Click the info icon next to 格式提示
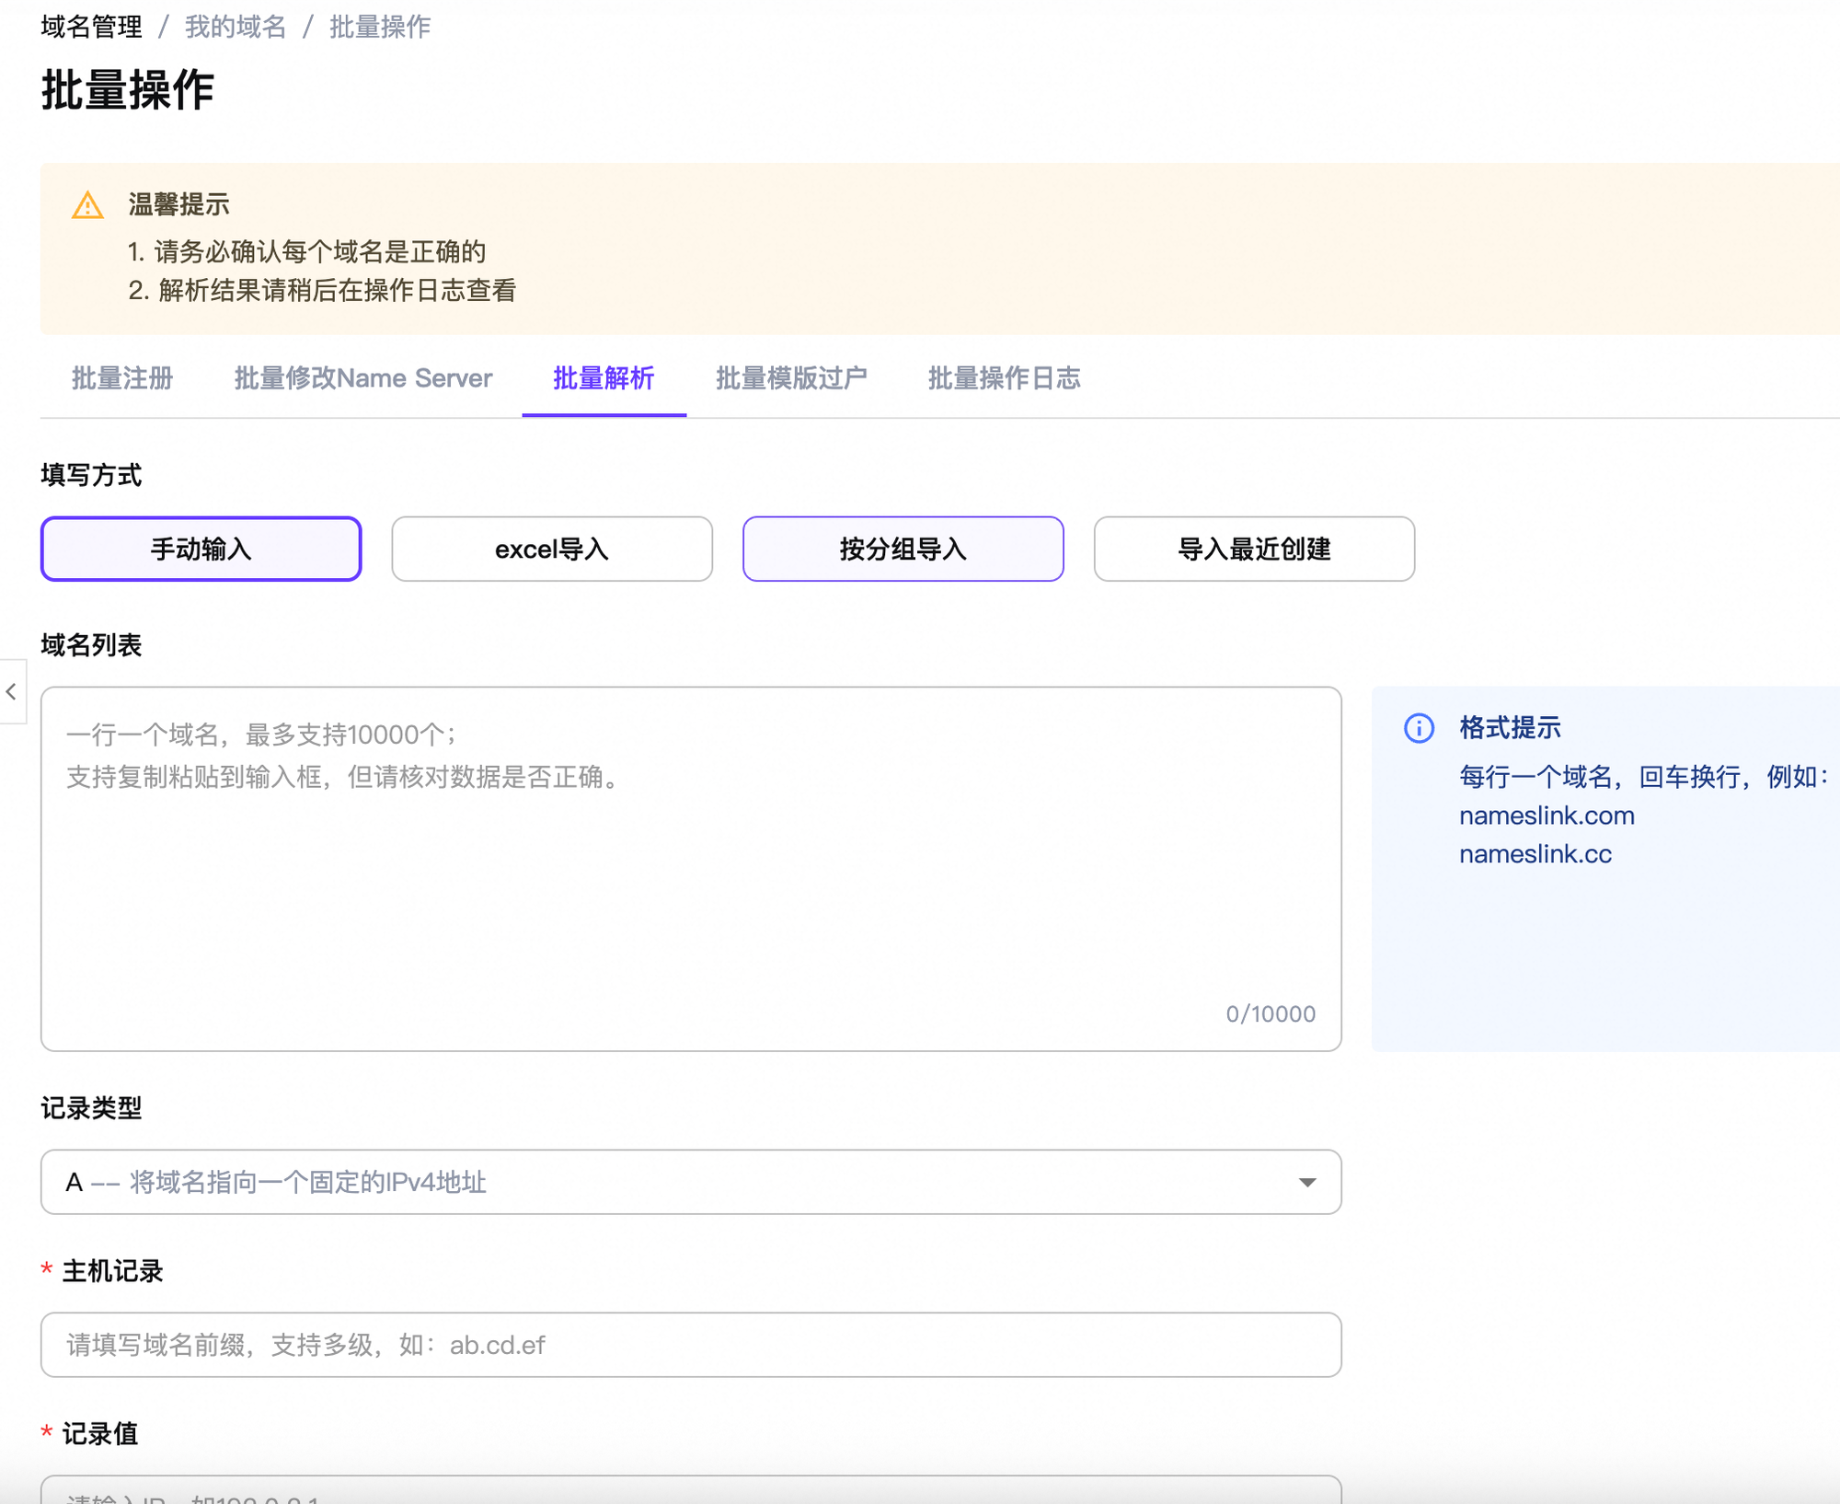The width and height of the screenshot is (1840, 1504). click(x=1419, y=728)
